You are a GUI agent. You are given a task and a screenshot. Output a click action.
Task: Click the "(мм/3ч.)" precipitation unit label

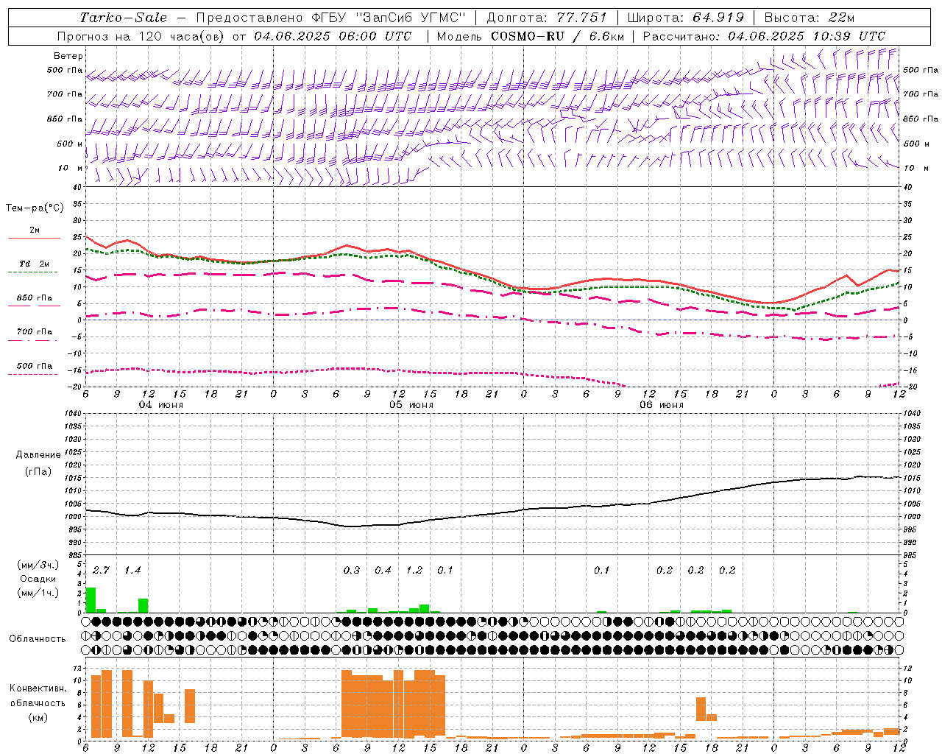pyautogui.click(x=38, y=565)
